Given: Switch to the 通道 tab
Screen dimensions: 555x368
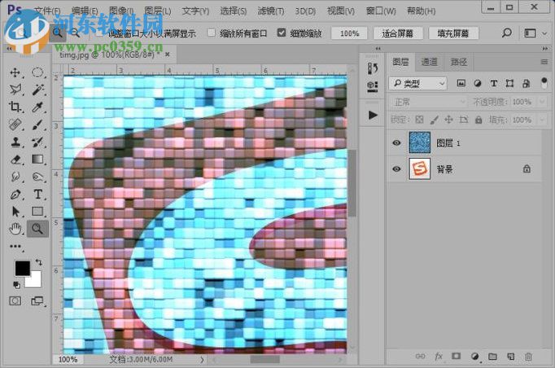Looking at the screenshot, I should (x=429, y=62).
